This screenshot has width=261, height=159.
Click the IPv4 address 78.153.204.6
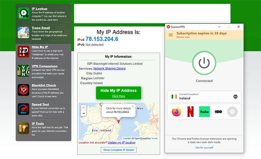pos(102,39)
